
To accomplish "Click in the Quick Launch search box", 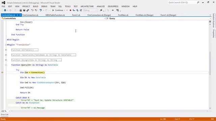I will click(x=182, y=2).
